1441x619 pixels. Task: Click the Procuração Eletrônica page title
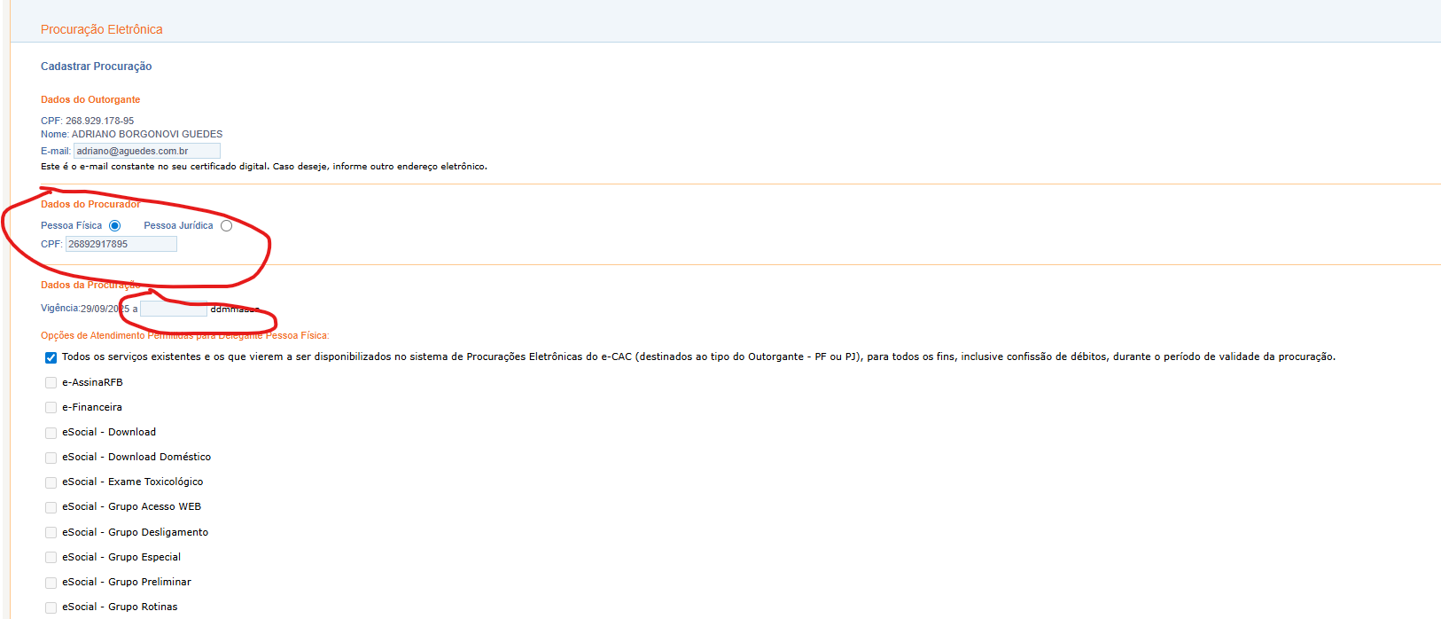pos(102,29)
